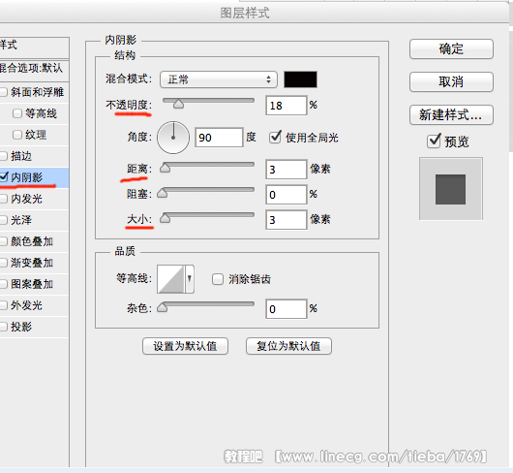The height and width of the screenshot is (473, 513).
Task: Uncheck the 内阴影 style checkbox
Action: click(3, 176)
